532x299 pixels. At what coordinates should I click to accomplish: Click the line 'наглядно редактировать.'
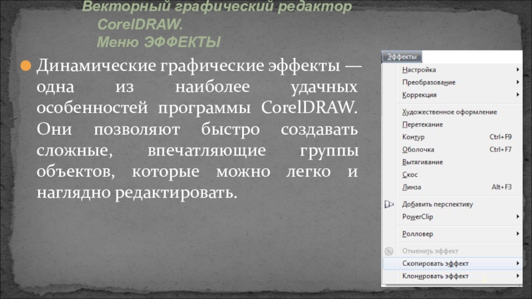(137, 193)
